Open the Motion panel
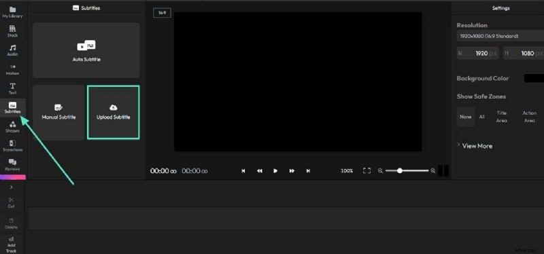 click(x=12, y=70)
